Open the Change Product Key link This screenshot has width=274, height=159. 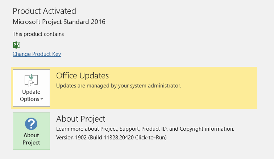point(37,54)
